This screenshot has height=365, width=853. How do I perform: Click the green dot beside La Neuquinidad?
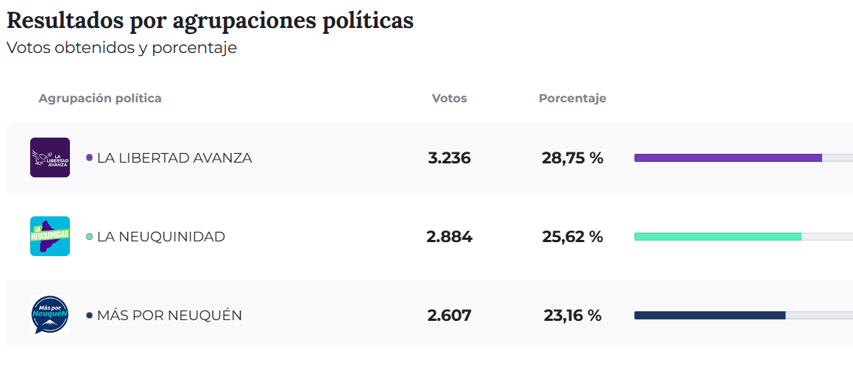(x=90, y=237)
